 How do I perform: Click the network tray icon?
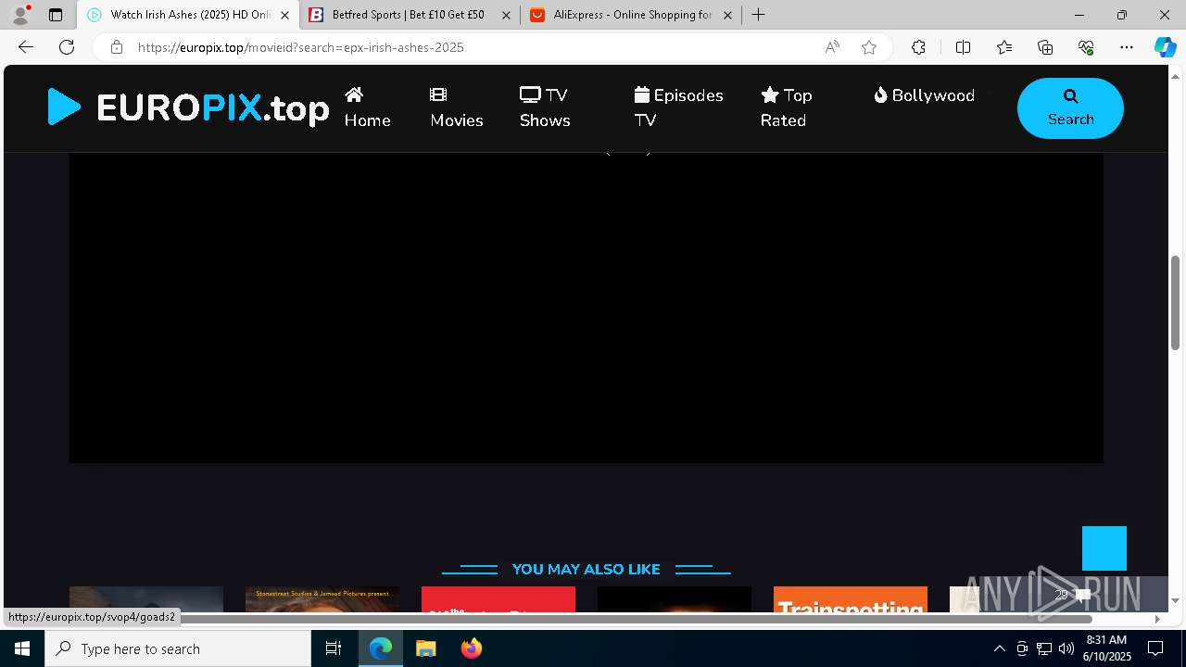[1043, 648]
